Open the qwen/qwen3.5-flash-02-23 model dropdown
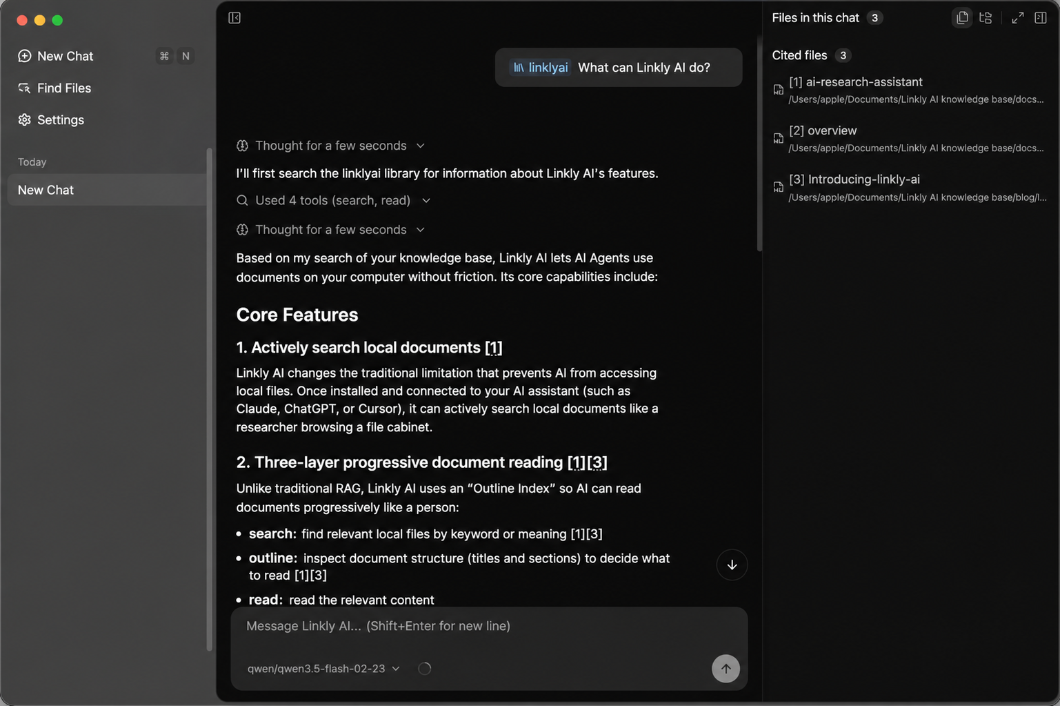The width and height of the screenshot is (1060, 706). (323, 669)
